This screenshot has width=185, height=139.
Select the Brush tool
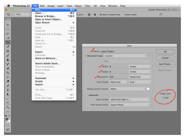coord(8,55)
